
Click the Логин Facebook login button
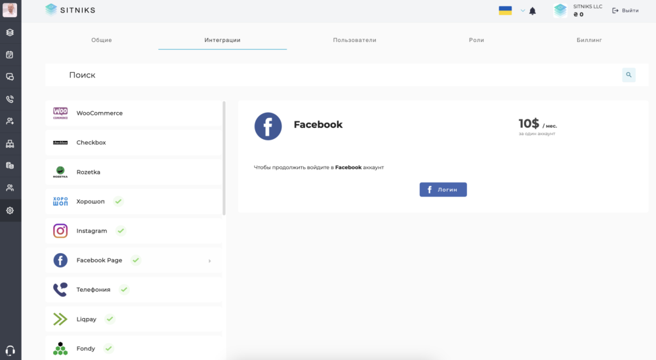pyautogui.click(x=443, y=190)
